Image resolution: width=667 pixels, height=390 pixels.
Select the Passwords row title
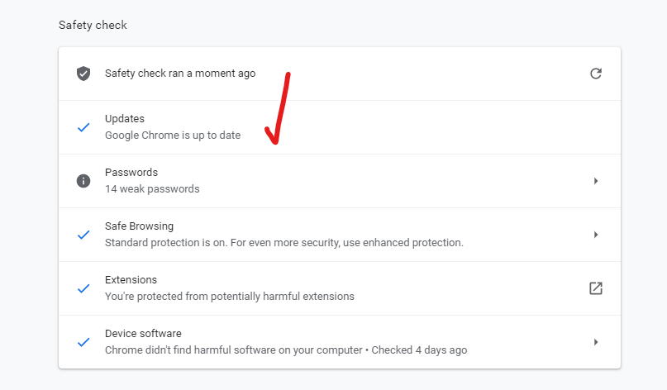(x=131, y=172)
